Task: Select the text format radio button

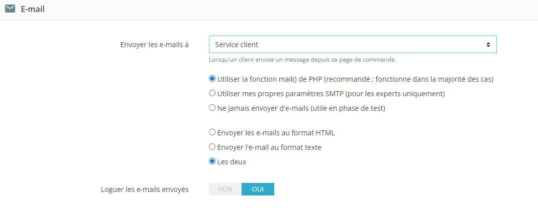Action: click(212, 147)
